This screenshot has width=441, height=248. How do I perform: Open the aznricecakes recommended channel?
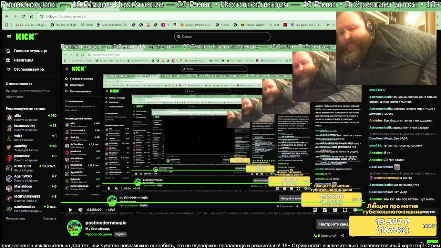31,208
